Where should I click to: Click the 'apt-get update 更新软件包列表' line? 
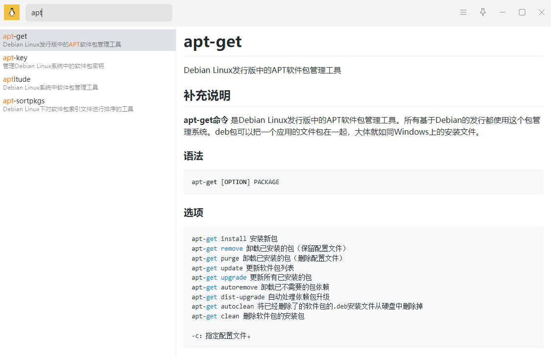(x=243, y=268)
